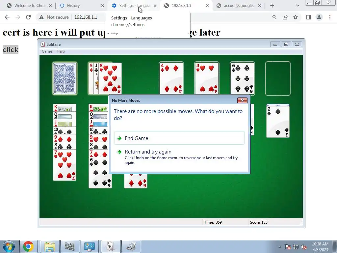This screenshot has width=337, height=253.
Task: Click the control panel taskbar icon
Action: click(x=90, y=246)
